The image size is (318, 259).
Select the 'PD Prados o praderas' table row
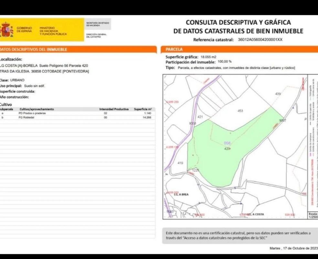pyautogui.click(x=78, y=113)
